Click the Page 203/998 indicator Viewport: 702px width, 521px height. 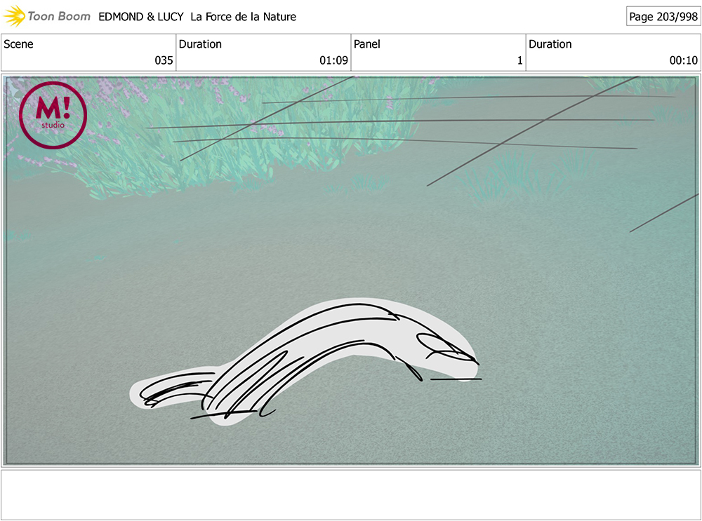663,17
